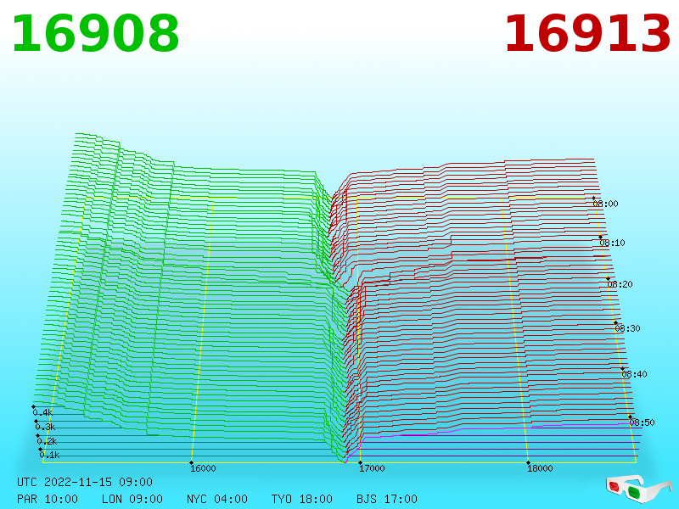Click the red ask price 16913

[x=587, y=34]
